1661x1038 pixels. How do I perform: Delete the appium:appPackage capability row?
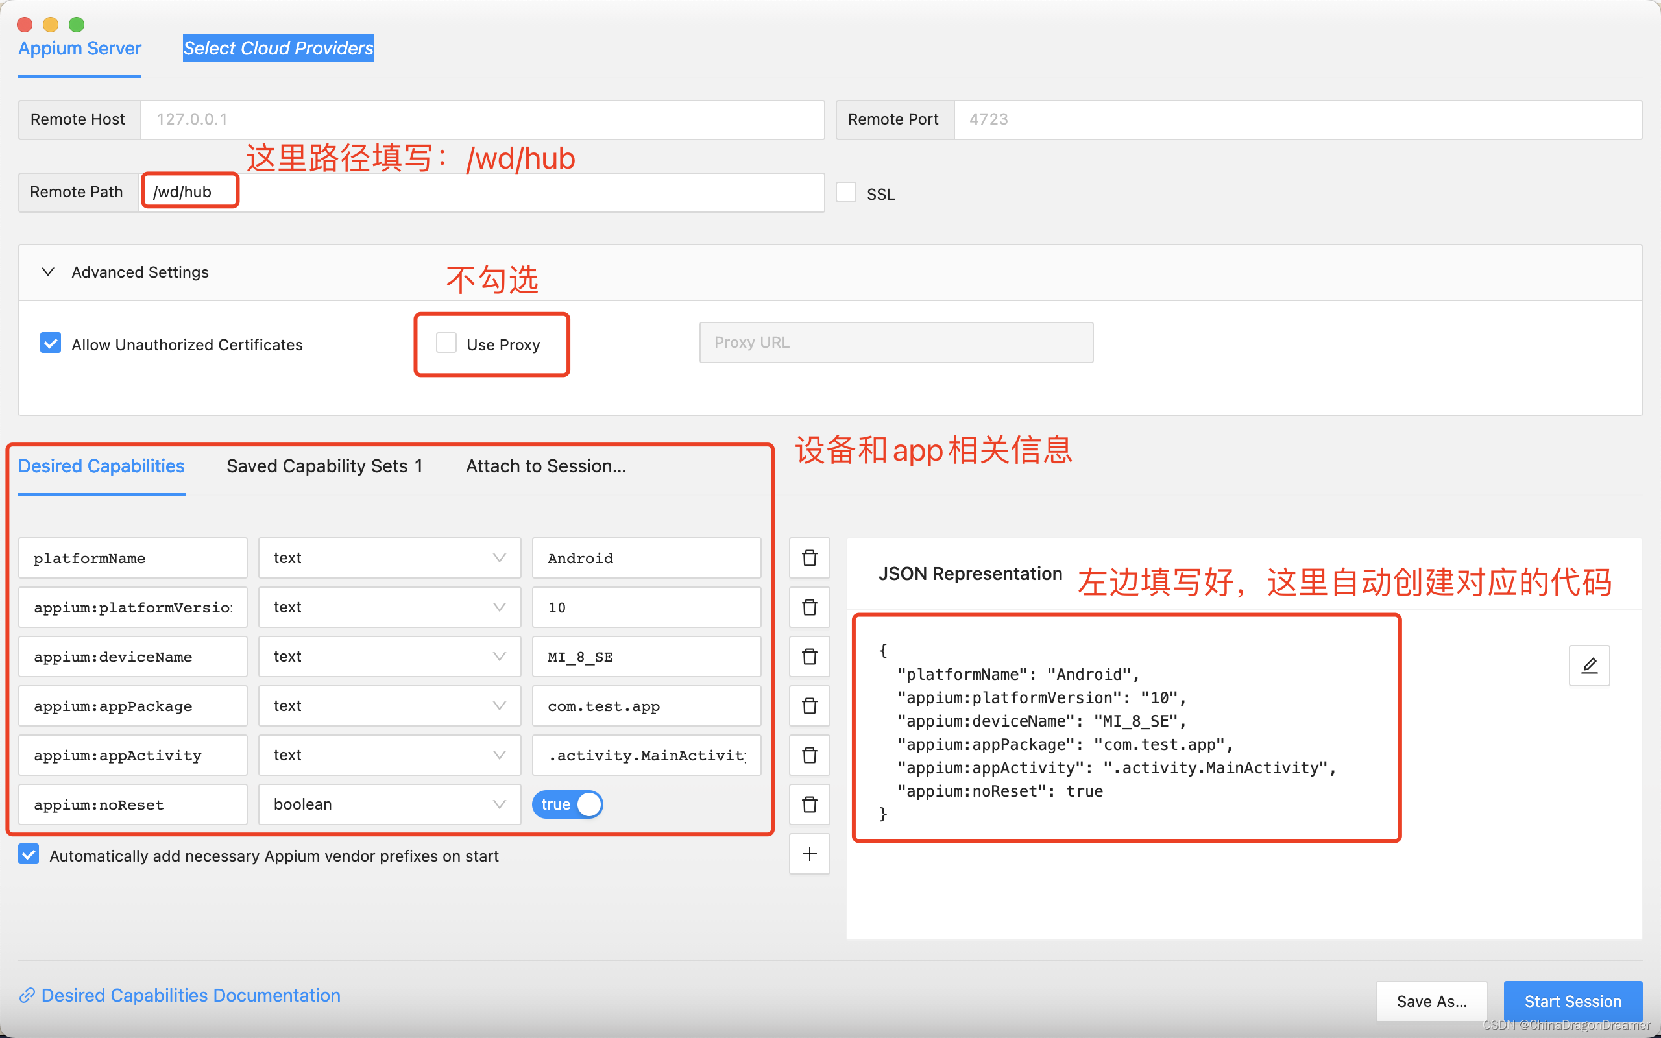(809, 706)
